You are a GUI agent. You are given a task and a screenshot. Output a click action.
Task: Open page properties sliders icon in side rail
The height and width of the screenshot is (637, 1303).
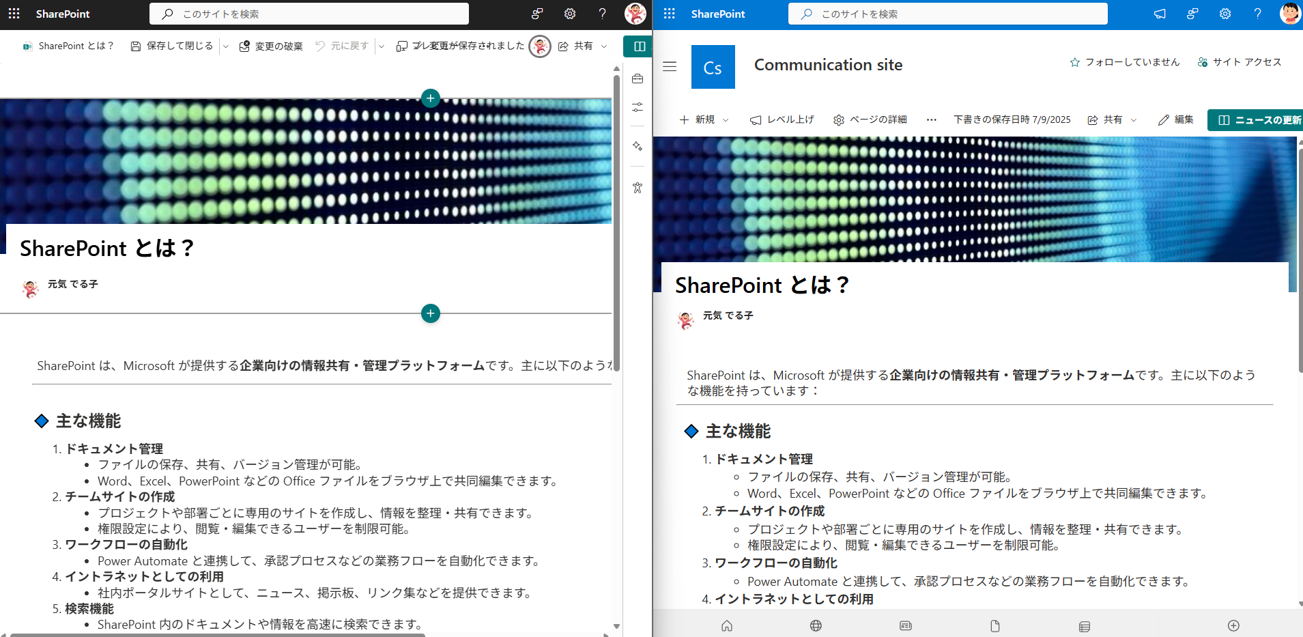tap(638, 107)
